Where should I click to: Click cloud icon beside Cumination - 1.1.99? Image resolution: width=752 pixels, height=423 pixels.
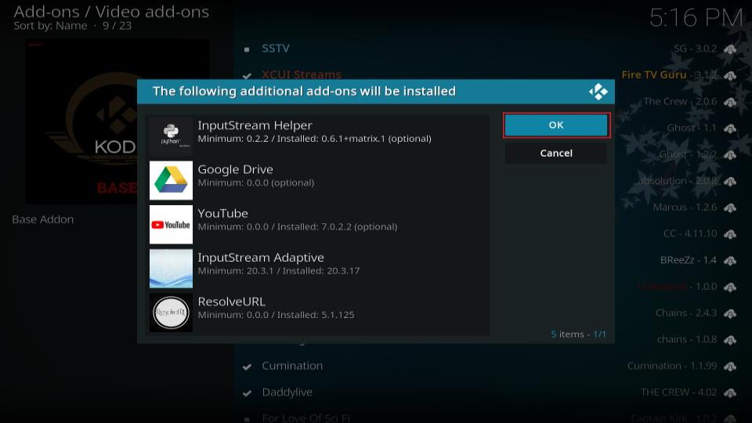(730, 367)
